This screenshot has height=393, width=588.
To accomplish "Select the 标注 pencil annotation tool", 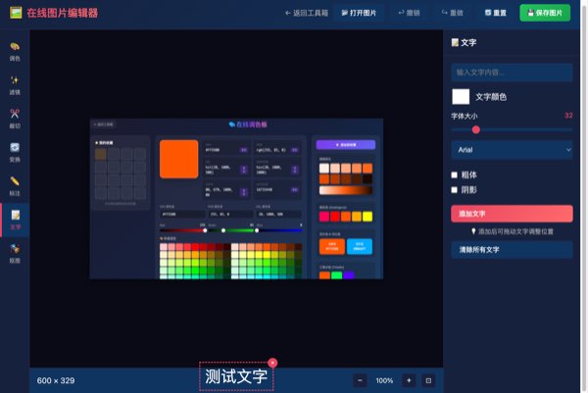I will 15,186.
